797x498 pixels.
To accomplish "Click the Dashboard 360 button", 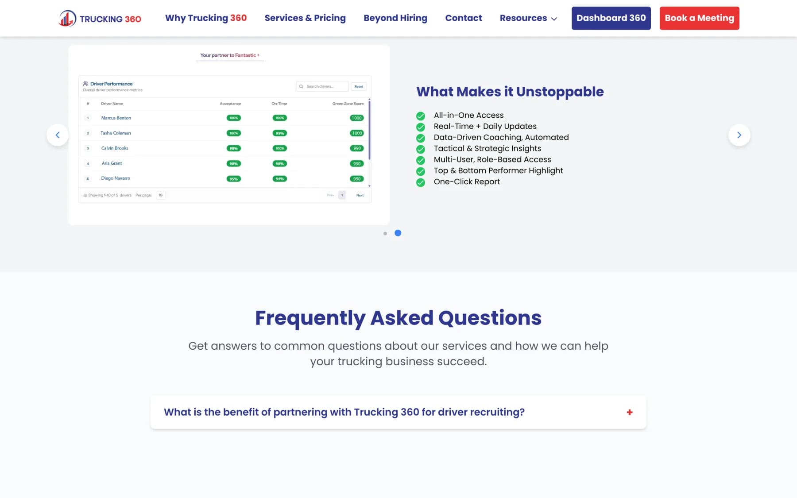I will (611, 18).
